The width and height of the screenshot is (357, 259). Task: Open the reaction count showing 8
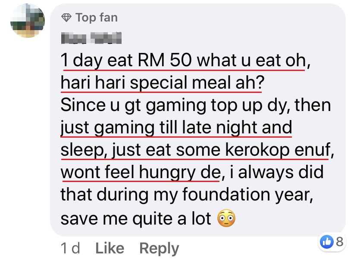tap(339, 242)
